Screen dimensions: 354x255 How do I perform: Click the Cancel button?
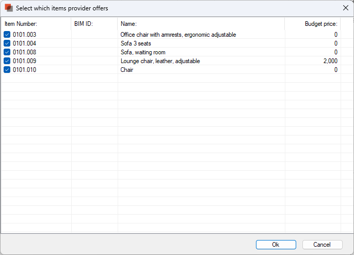323,245
